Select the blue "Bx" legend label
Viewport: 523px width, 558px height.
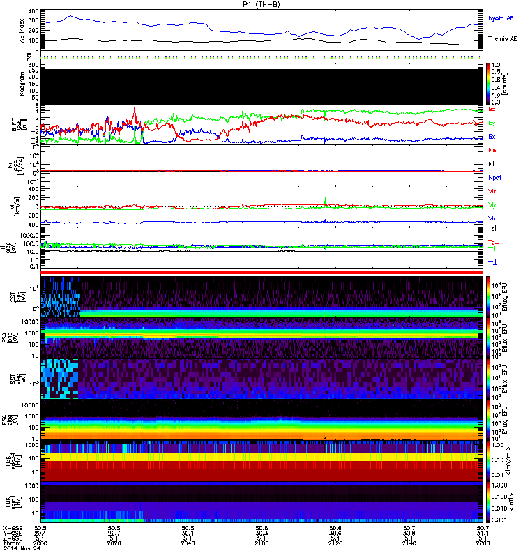[x=492, y=136]
